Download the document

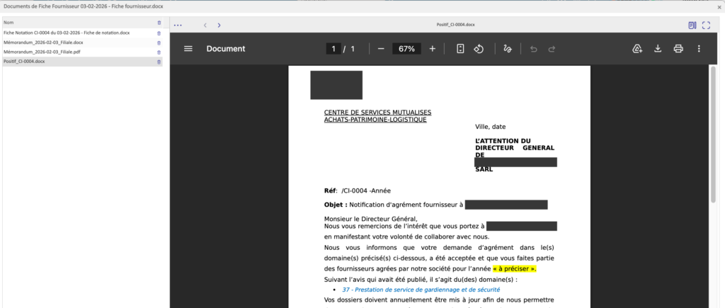click(x=658, y=49)
